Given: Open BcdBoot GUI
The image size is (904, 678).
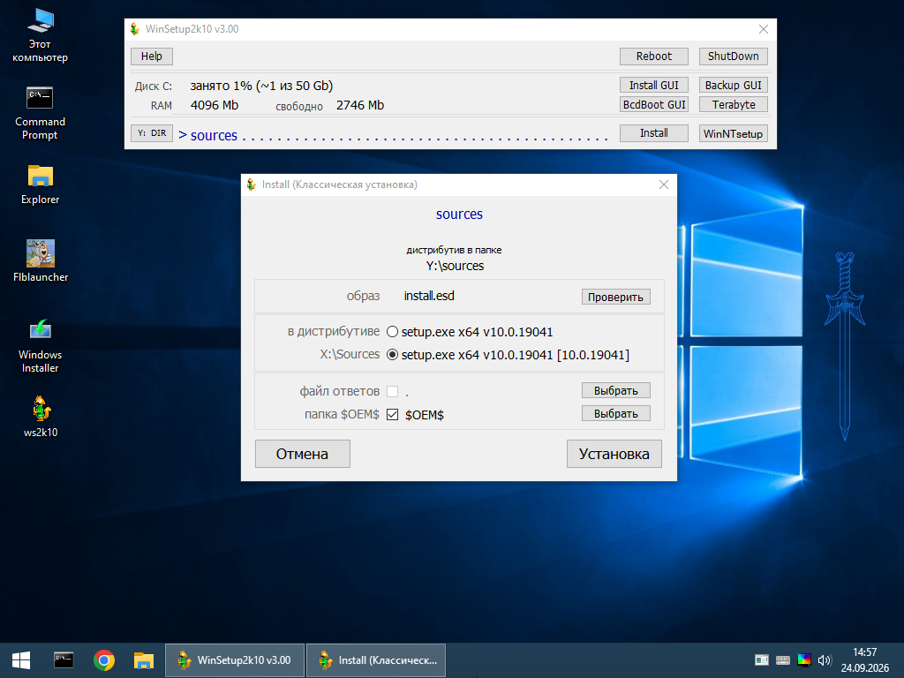Looking at the screenshot, I should (x=654, y=104).
